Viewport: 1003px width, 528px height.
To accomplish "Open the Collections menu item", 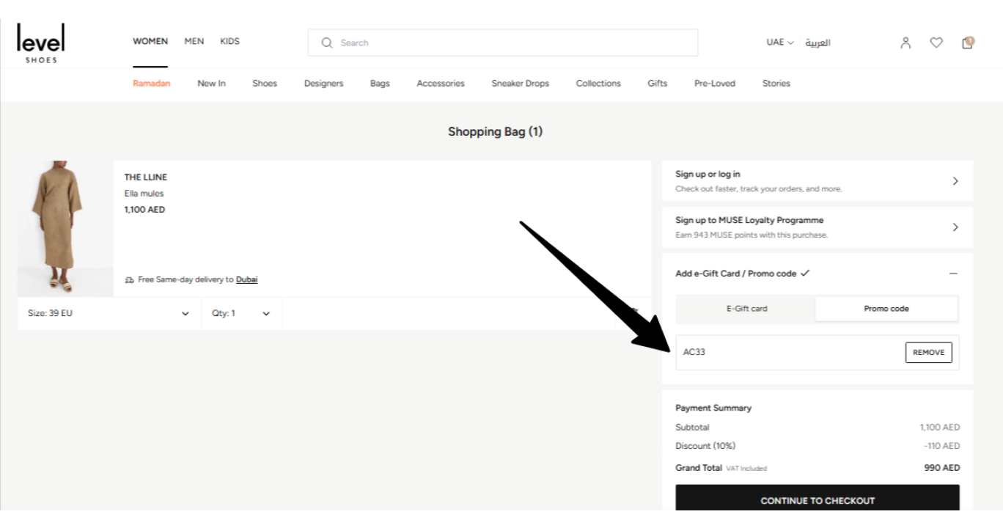I will (598, 84).
